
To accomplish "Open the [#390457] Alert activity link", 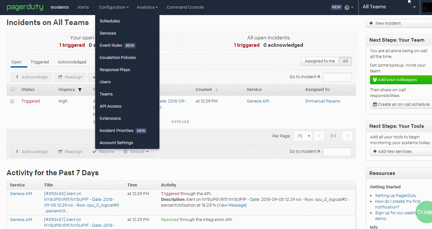I will 79,222.
